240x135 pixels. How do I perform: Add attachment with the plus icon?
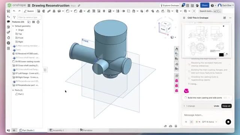tap(186, 122)
